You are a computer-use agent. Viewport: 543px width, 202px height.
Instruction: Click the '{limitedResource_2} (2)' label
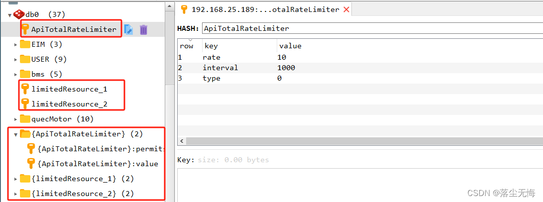pos(83,194)
